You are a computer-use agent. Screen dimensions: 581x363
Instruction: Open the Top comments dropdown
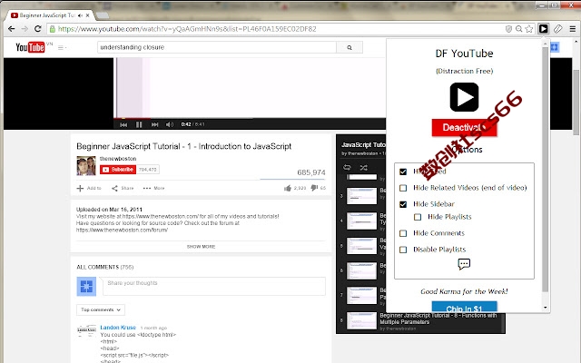[101, 309]
